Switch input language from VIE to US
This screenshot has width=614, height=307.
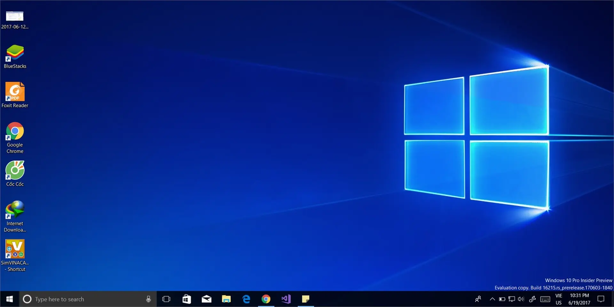558,299
